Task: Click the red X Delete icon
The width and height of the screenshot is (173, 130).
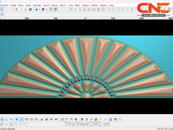Action: (16, 10)
